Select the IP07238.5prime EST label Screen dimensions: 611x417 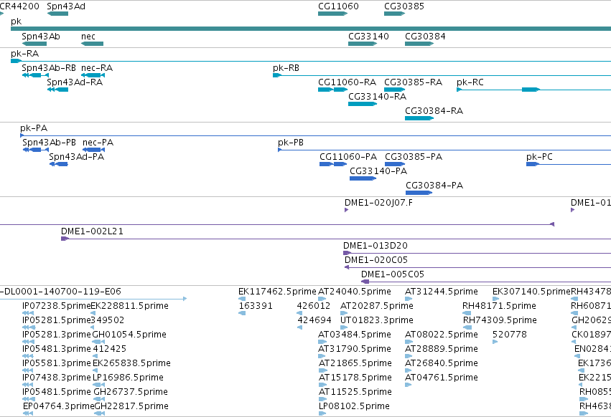57,306
